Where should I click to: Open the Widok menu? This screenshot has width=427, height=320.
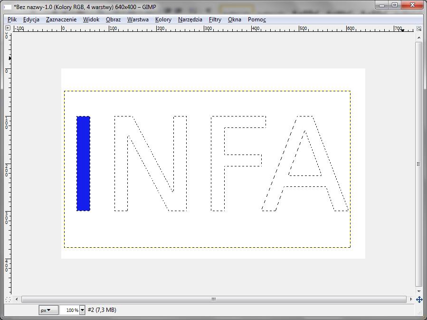click(91, 19)
